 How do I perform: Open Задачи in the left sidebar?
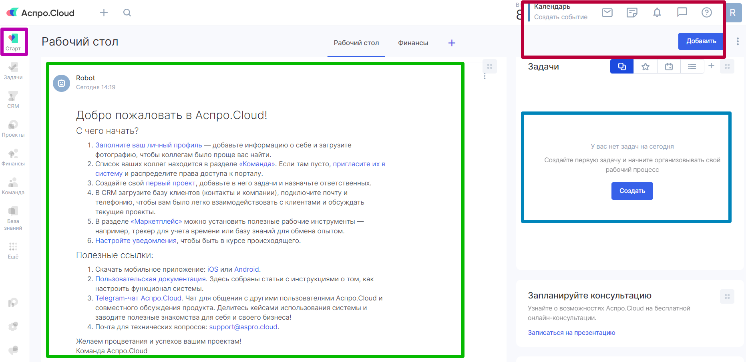13,71
